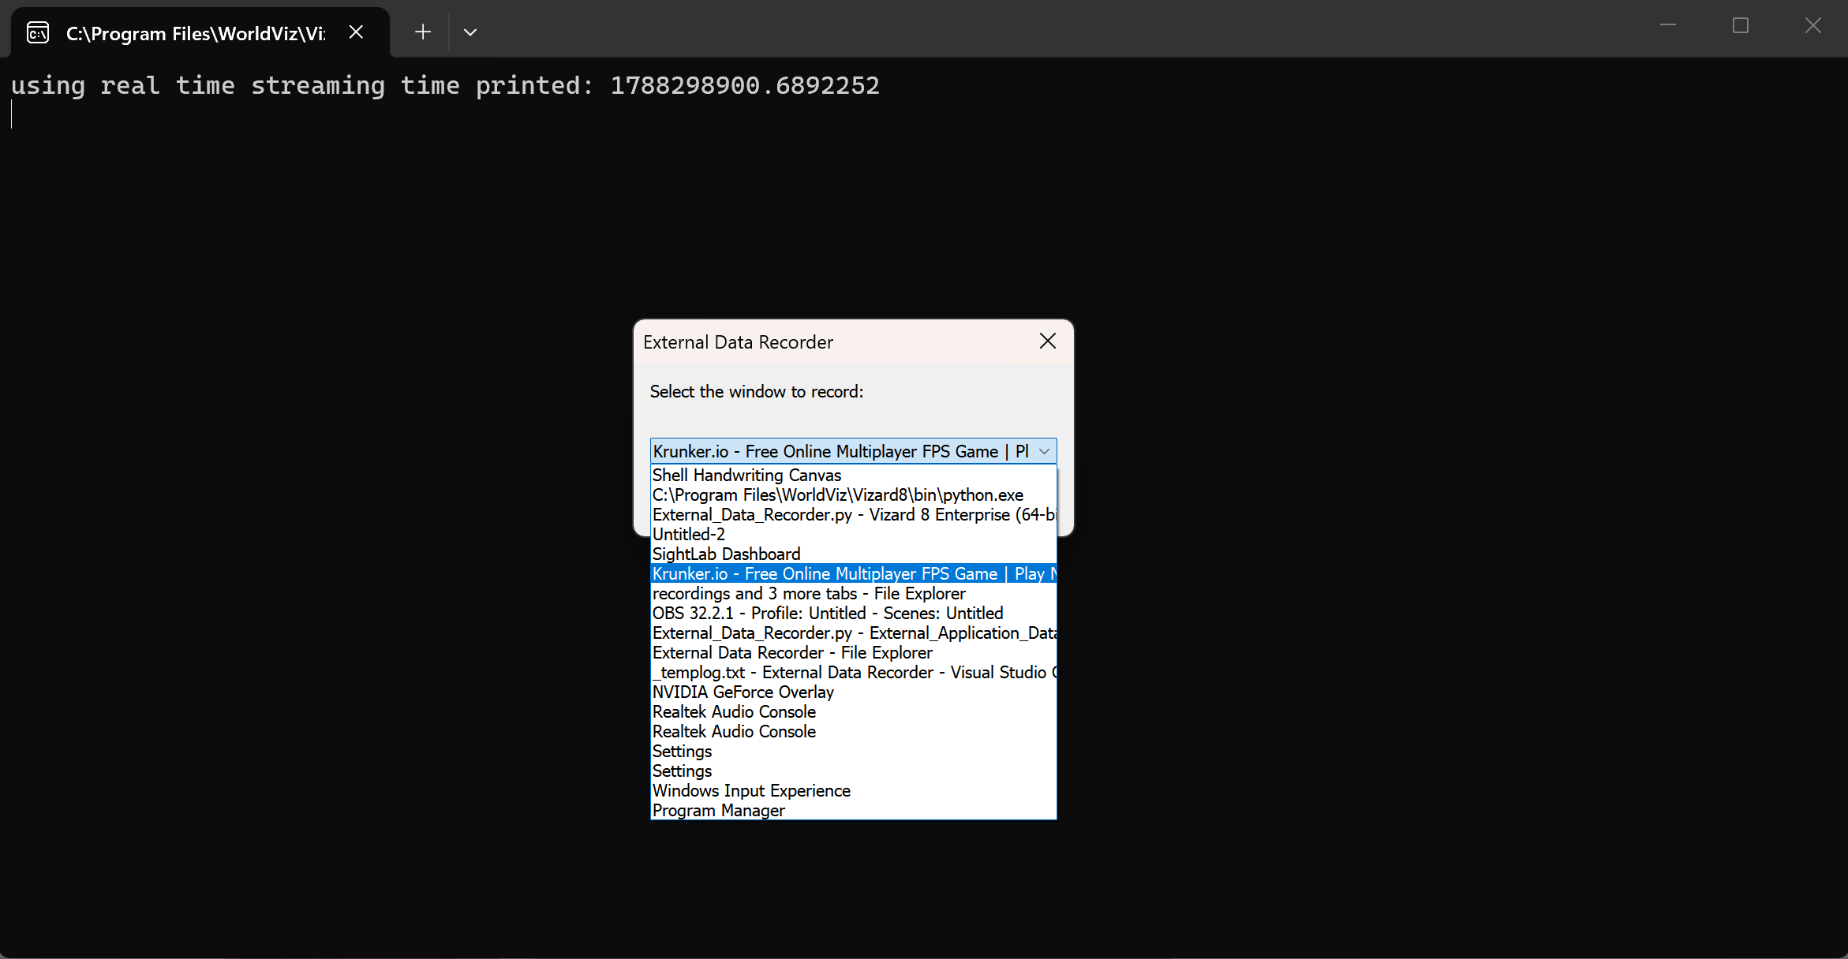The image size is (1848, 959).
Task: Pick Untitled-2 in the window list
Action: coord(854,535)
